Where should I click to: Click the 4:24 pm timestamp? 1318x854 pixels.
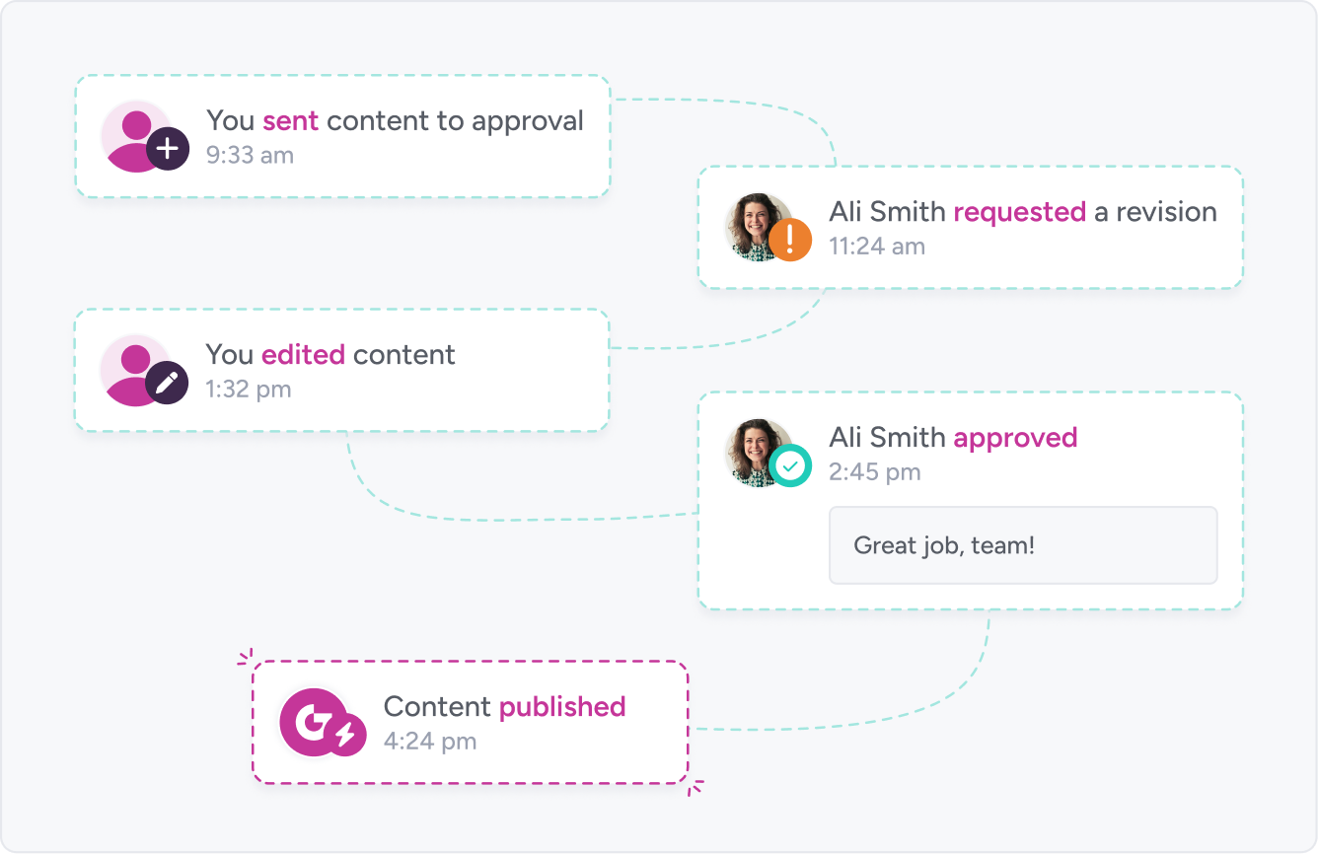coord(429,742)
